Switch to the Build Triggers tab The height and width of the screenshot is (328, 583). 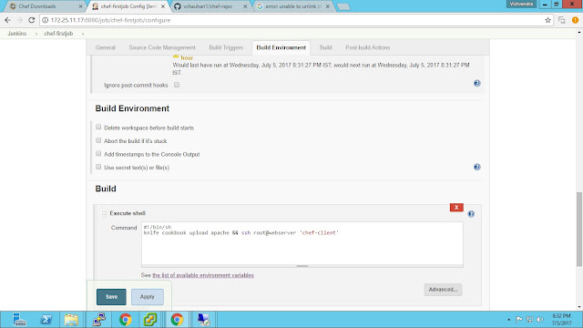[226, 47]
